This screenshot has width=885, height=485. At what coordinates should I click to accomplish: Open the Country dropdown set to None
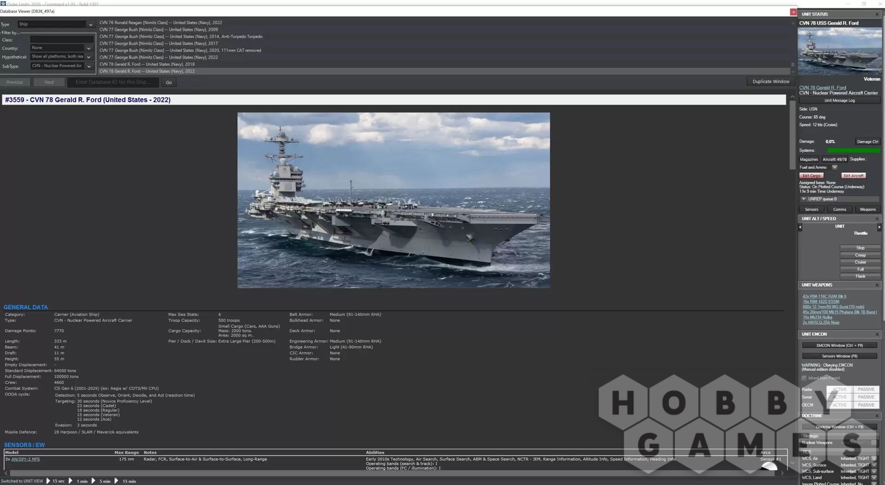pyautogui.click(x=62, y=48)
